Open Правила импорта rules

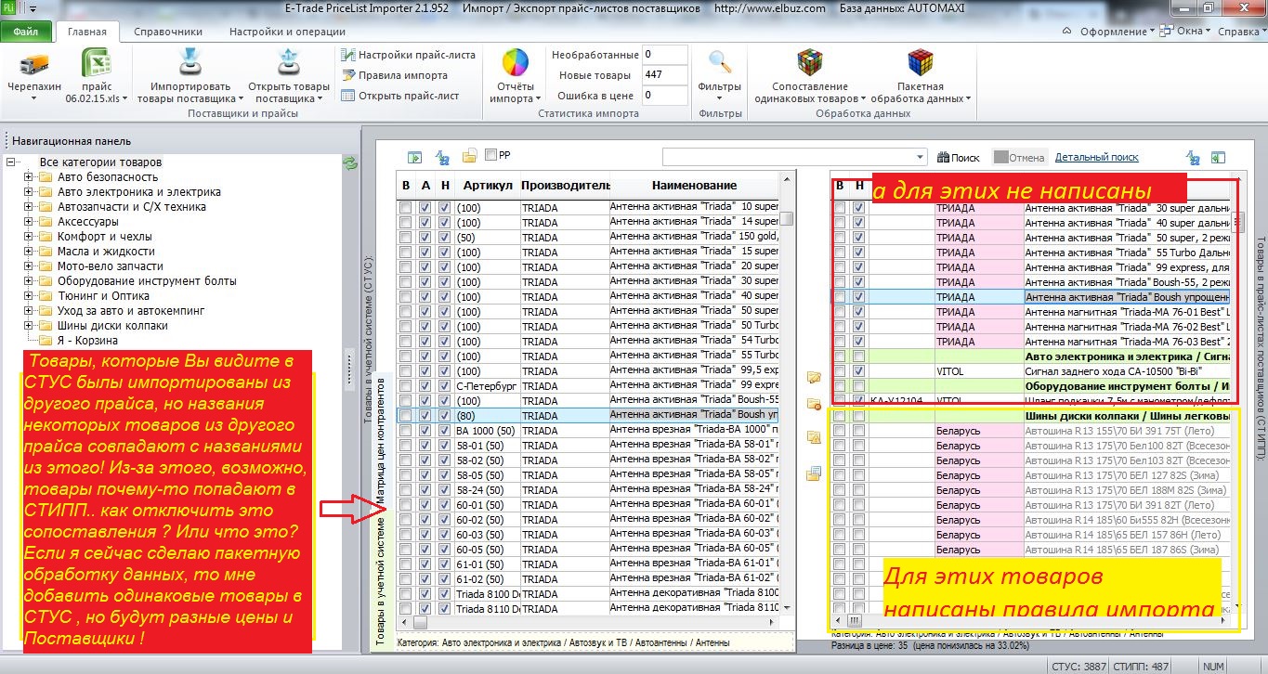395,75
